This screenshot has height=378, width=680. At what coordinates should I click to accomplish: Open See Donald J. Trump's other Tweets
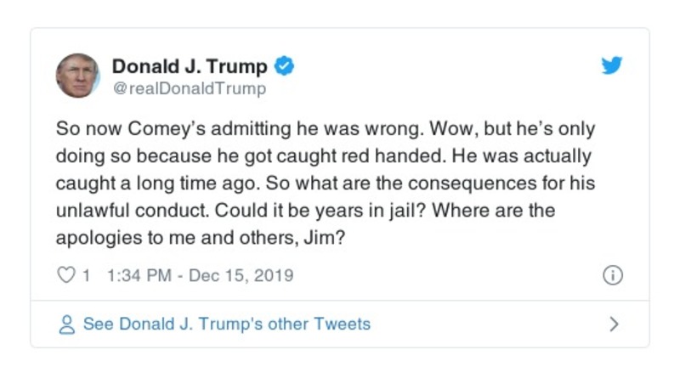(226, 324)
